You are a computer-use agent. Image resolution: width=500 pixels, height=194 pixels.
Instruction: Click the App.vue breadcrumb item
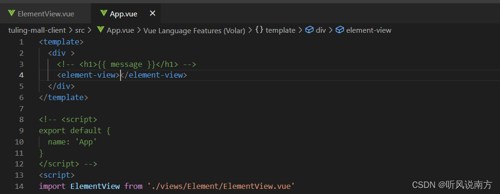[120, 30]
